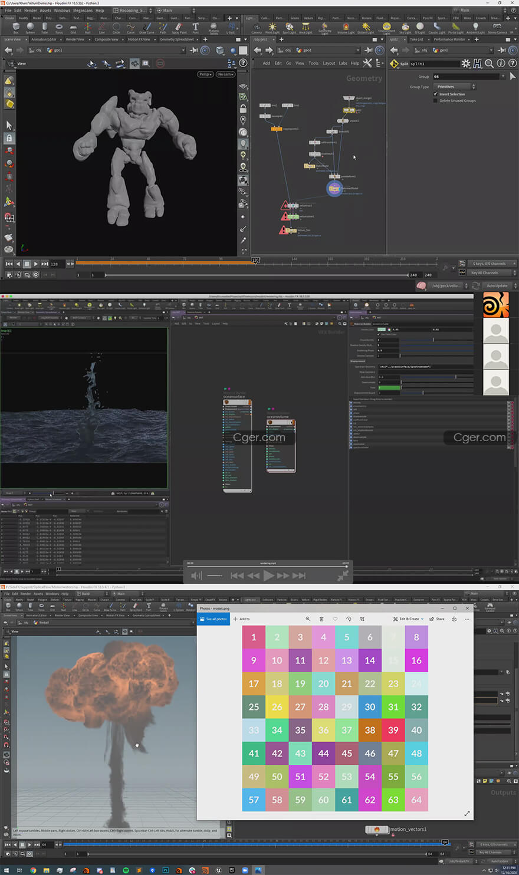Open Photoshop from the Windows taskbar
The width and height of the screenshot is (519, 875).
pyautogui.click(x=166, y=870)
